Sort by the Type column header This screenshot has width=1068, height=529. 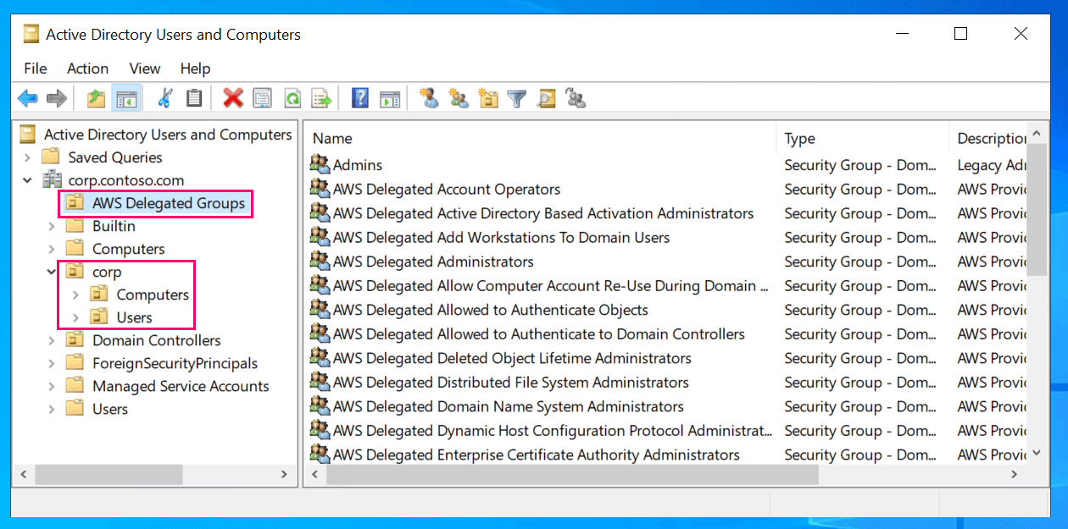864,138
